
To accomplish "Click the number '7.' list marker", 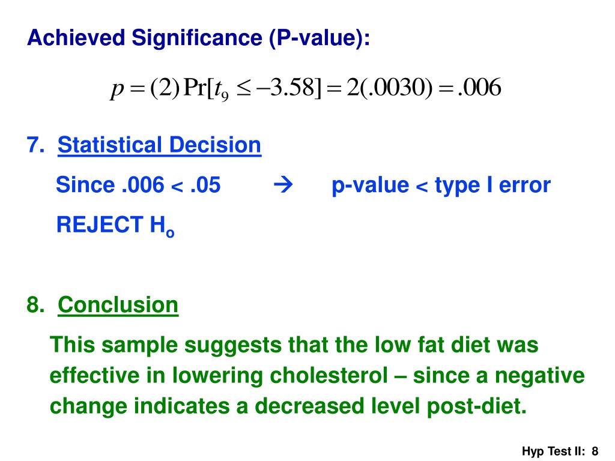I will pos(35,145).
